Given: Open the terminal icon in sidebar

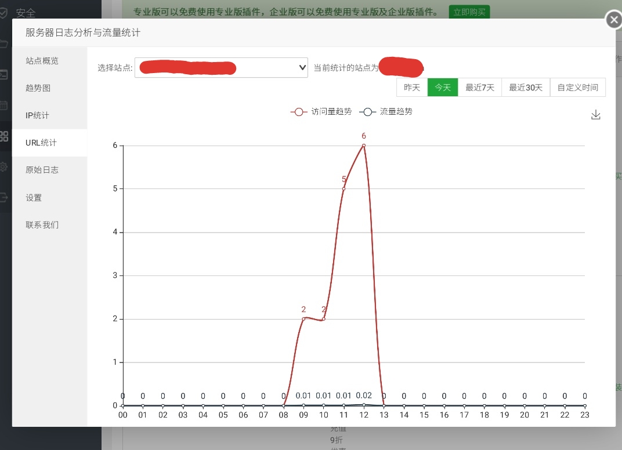Looking at the screenshot, I should pos(3,75).
